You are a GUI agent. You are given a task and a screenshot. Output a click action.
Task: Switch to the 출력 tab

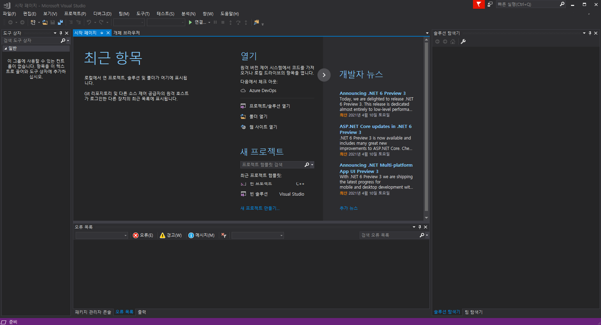click(x=142, y=312)
